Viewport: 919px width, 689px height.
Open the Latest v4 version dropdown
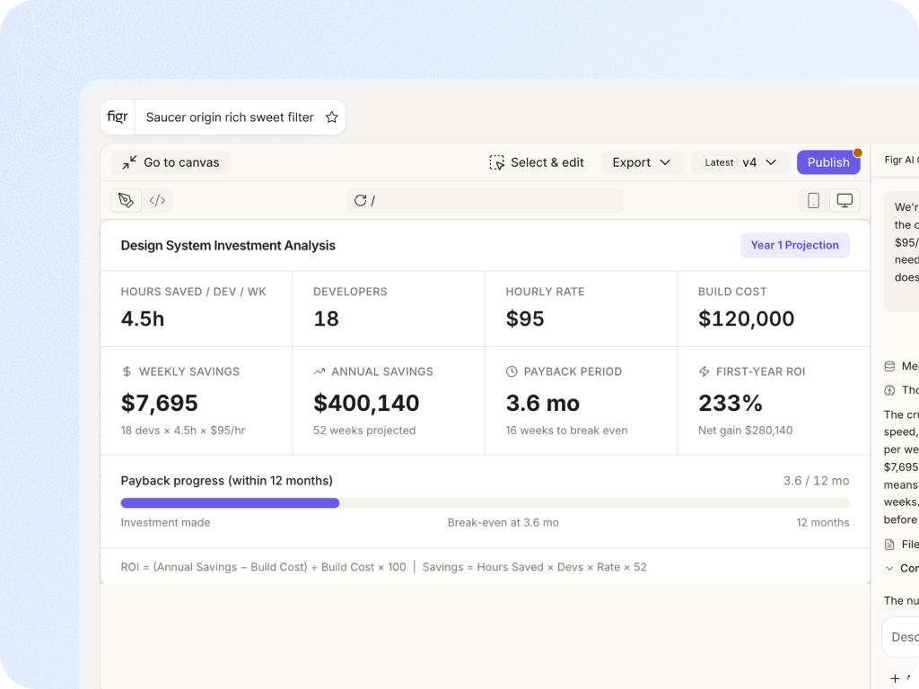[x=740, y=162]
